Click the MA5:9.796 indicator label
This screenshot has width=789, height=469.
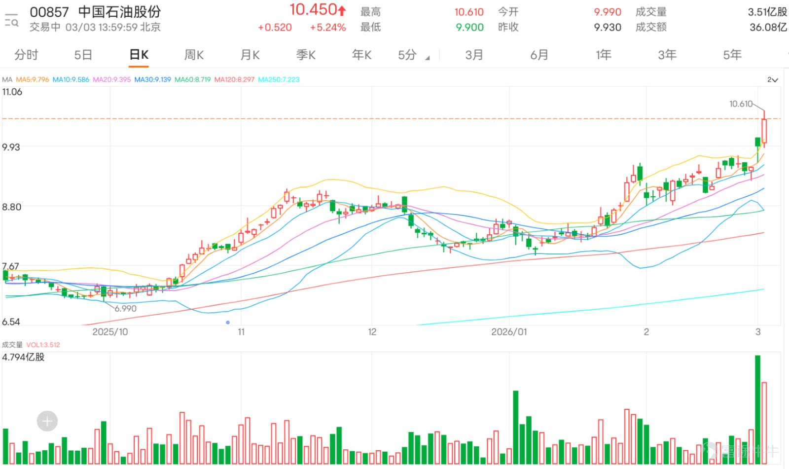pyautogui.click(x=33, y=79)
